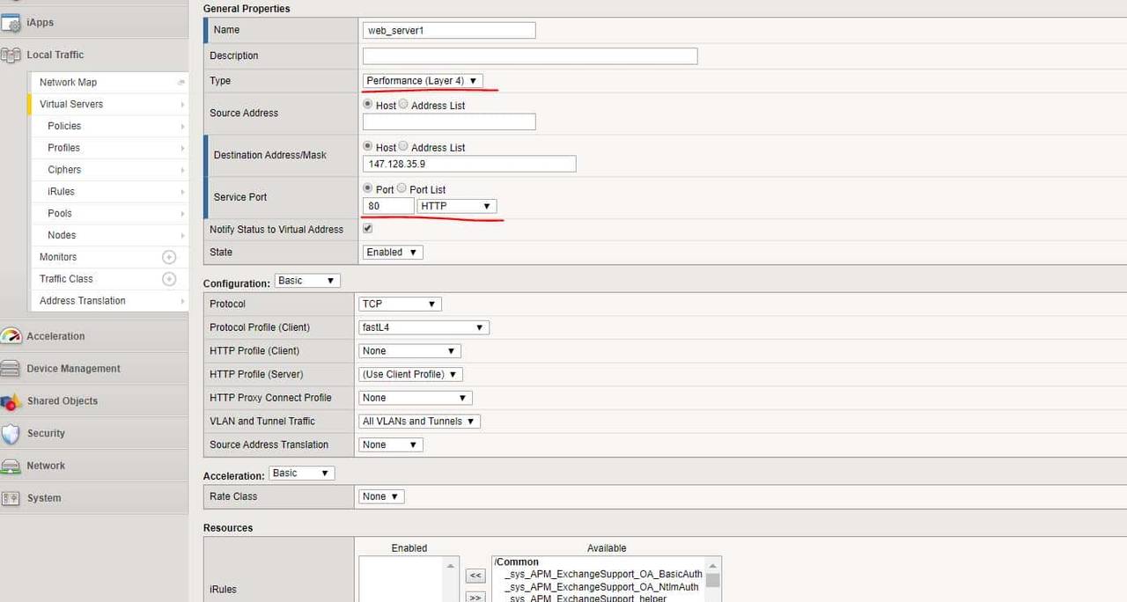Click the System icon in sidebar
Image resolution: width=1127 pixels, height=602 pixels.
click(x=11, y=498)
